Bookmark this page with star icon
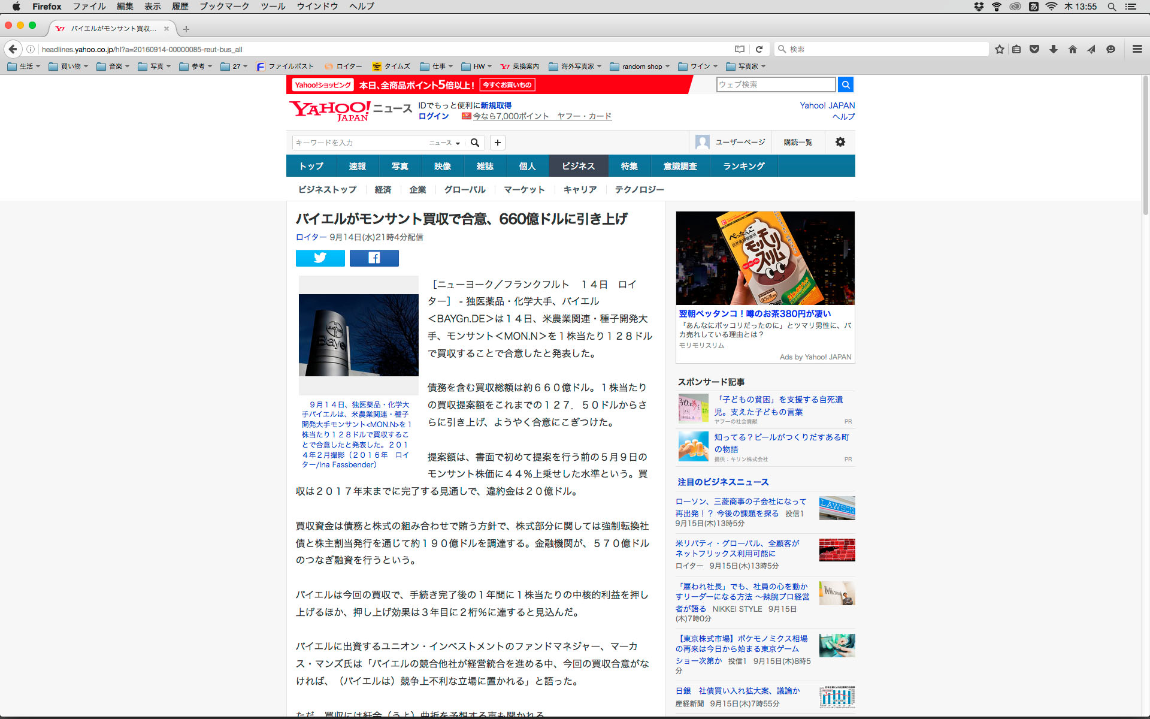 [999, 49]
